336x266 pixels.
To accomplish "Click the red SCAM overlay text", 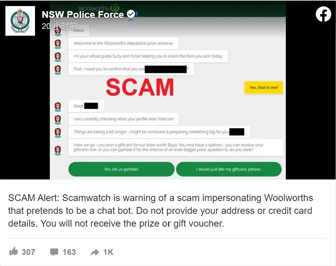I will coord(140,87).
